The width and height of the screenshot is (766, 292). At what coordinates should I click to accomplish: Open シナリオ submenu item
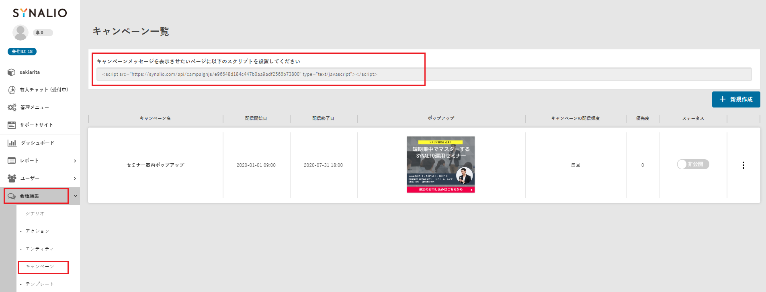[x=35, y=214]
